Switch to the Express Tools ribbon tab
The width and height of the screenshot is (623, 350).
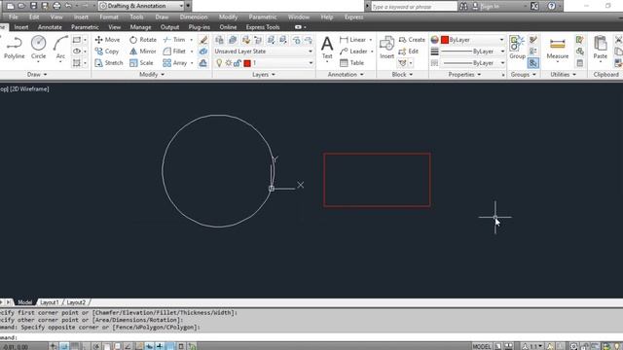click(x=263, y=27)
